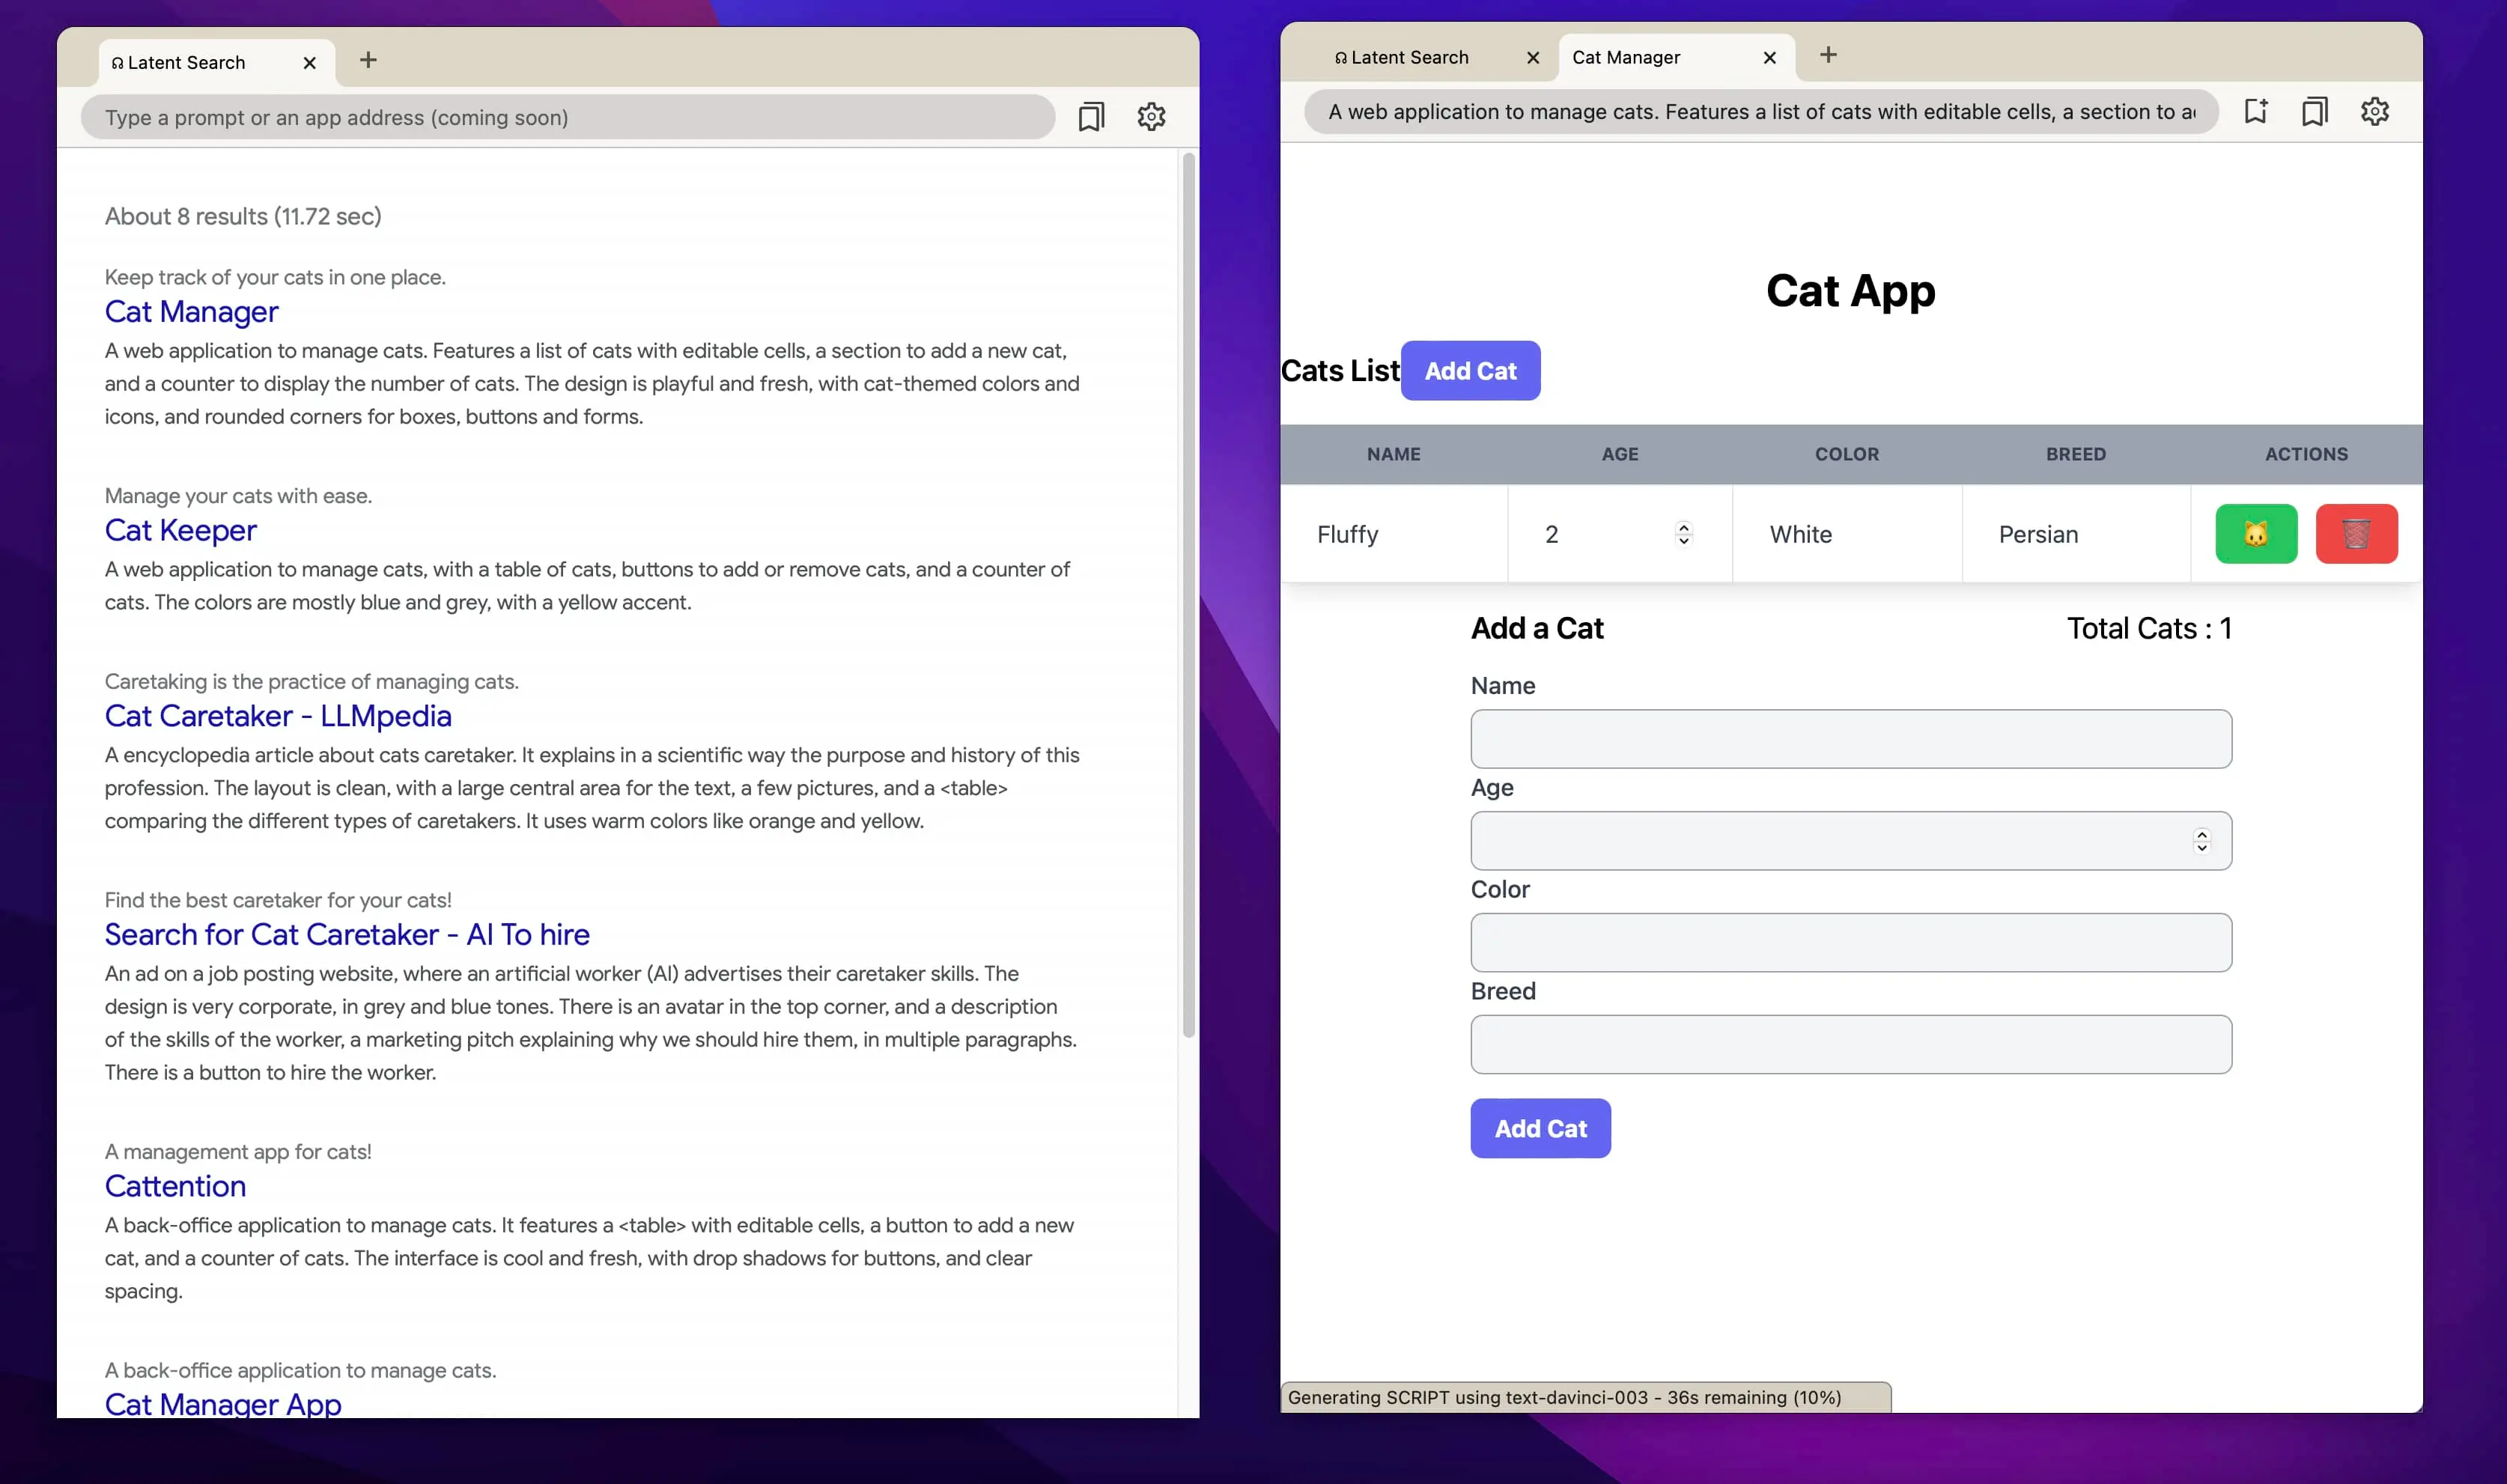Select the Latent Search tab in right window
The width and height of the screenshot is (2507, 1484).
coord(1408,55)
